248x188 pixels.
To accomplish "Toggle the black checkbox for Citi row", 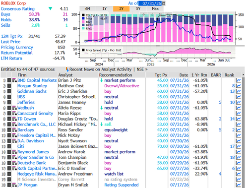I will coord(9,146).
